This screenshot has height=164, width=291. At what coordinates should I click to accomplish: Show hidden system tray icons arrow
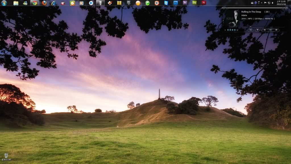(x=261, y=3)
